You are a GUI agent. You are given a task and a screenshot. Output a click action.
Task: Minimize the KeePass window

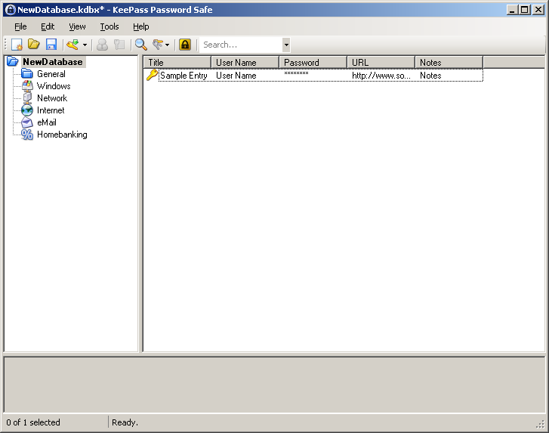point(512,10)
